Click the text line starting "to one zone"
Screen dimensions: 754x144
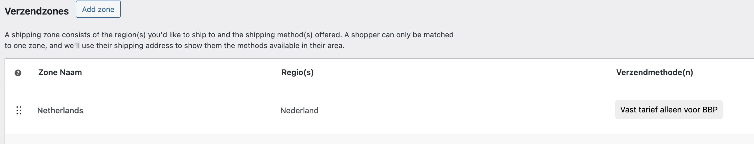[175, 46]
